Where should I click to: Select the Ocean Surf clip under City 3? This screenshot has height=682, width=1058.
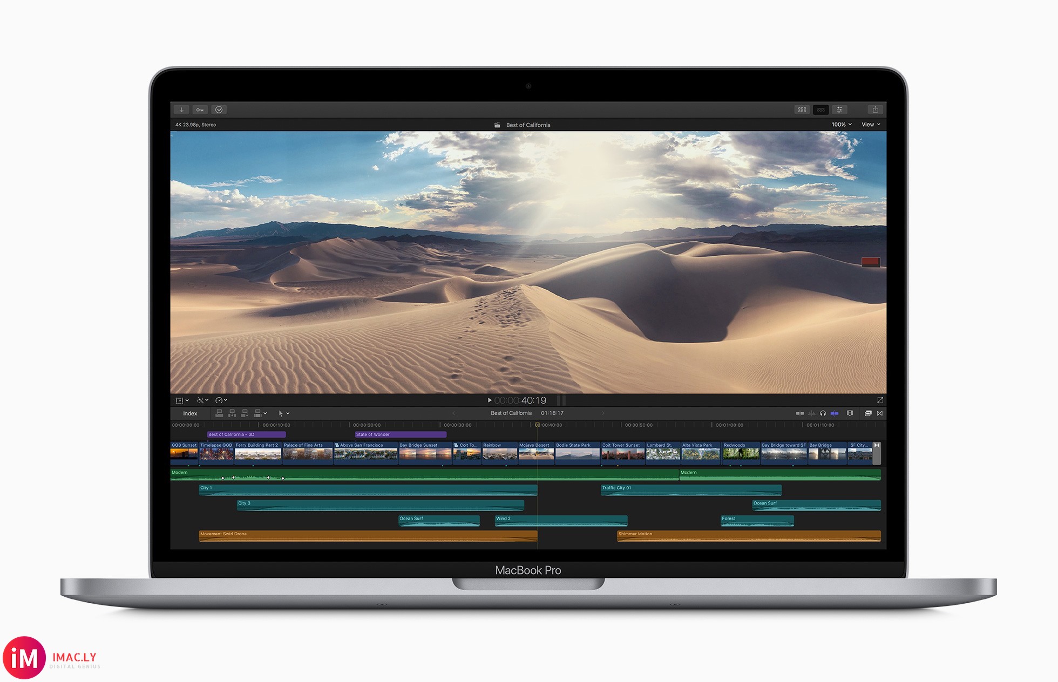click(439, 521)
